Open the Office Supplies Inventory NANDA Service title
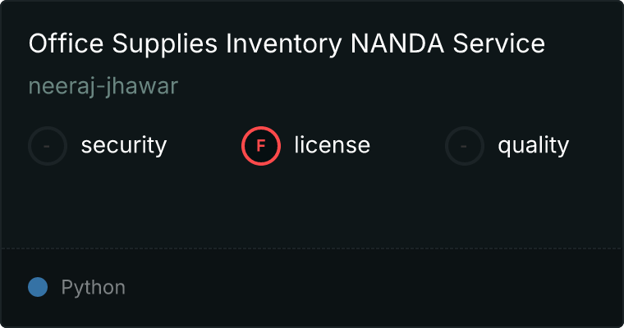The image size is (624, 328). click(287, 43)
